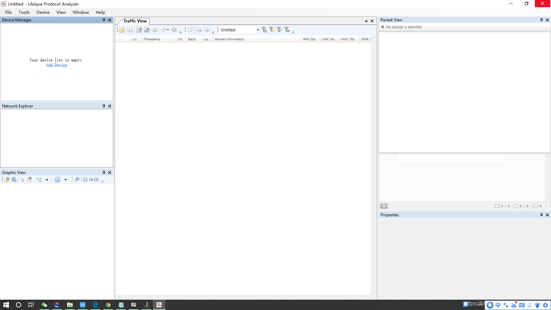
Task: Close the Network Explorer panel
Action: 110,106
